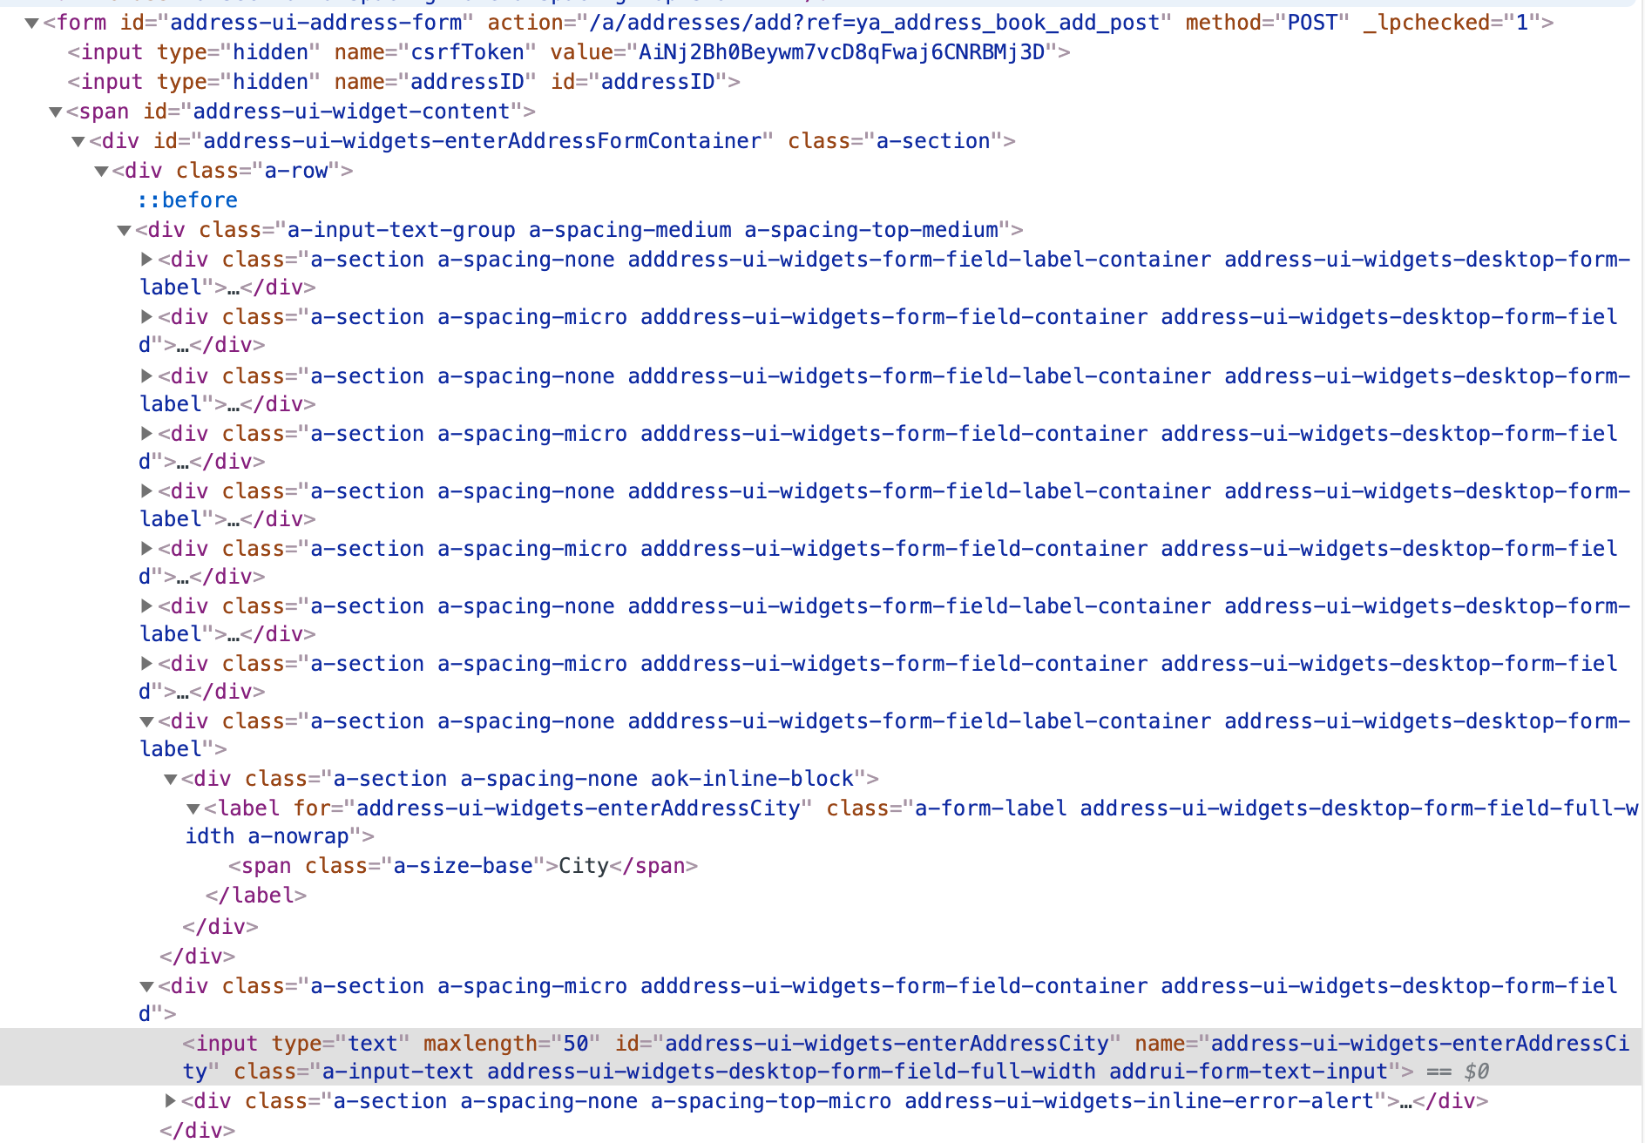Collapse the address-ui-widget-content span node
This screenshot has width=1645, height=1143.
point(56,112)
